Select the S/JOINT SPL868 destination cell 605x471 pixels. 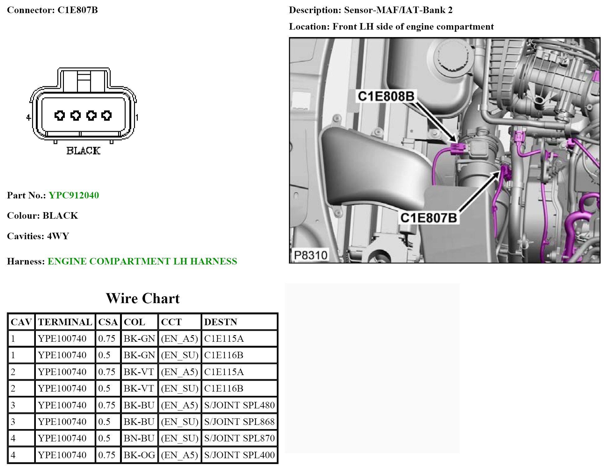(239, 421)
